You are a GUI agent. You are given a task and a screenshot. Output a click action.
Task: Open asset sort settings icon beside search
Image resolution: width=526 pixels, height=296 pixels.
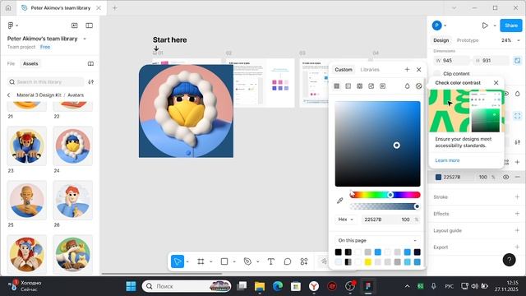[91, 82]
